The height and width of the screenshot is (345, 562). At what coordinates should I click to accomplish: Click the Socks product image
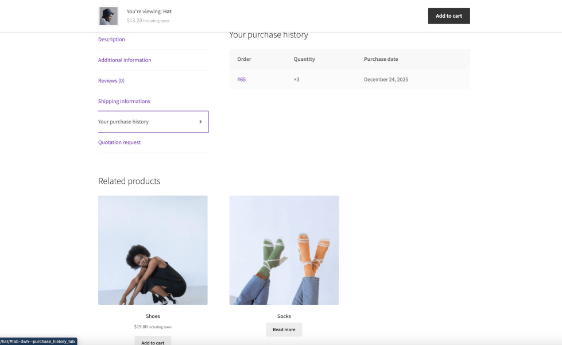(284, 250)
